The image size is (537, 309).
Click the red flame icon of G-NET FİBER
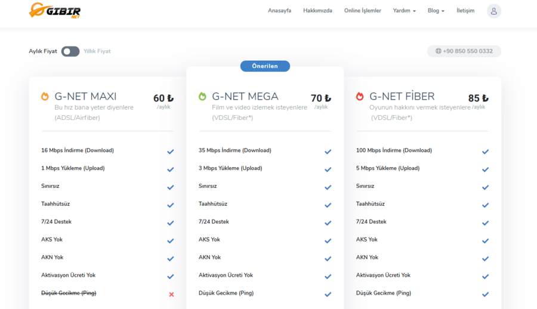point(360,96)
